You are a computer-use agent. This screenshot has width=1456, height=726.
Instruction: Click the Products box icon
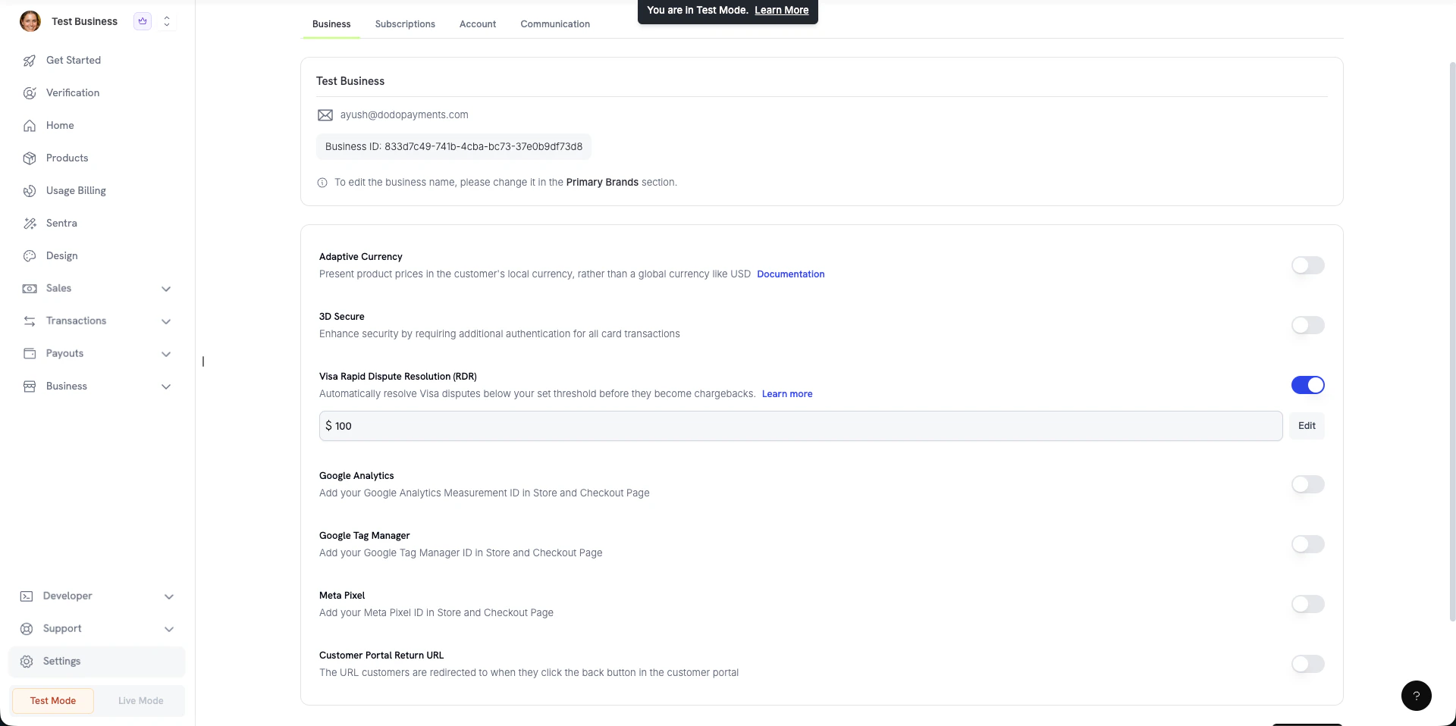tap(30, 158)
